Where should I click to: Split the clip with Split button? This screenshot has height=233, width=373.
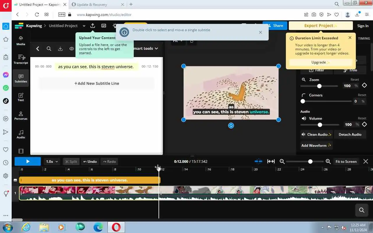tap(71, 161)
